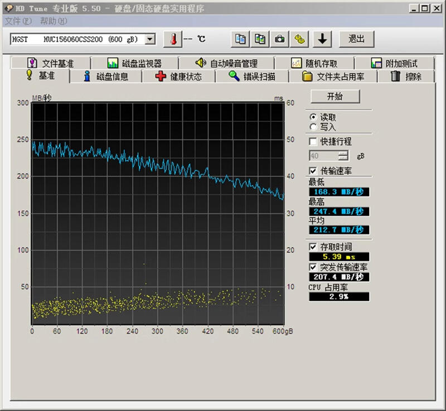Image resolution: width=446 pixels, height=411 pixels.
Task: Select the 写入 write radio button
Action: [x=313, y=127]
